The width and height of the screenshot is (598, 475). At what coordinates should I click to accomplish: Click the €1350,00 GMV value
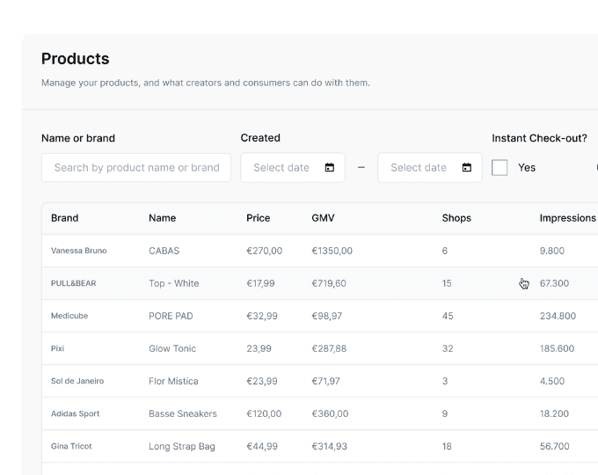332,251
